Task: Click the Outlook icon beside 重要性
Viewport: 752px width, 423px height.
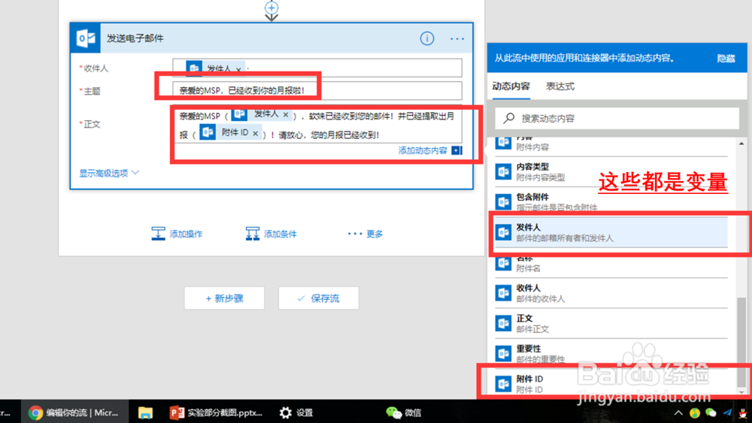Action: 503,354
